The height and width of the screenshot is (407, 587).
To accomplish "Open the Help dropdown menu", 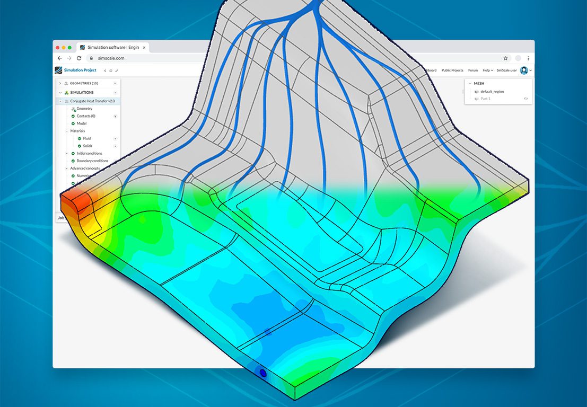I will [x=487, y=70].
